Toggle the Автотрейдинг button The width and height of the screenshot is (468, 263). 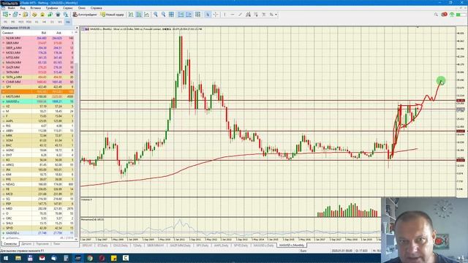(x=85, y=15)
